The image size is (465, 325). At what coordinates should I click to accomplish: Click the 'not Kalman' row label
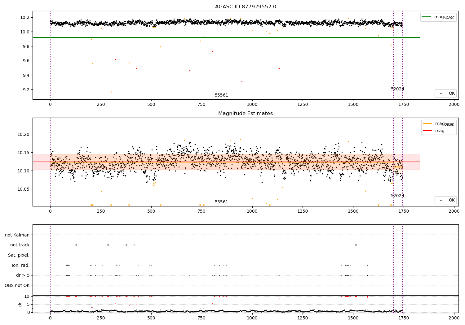click(17, 235)
